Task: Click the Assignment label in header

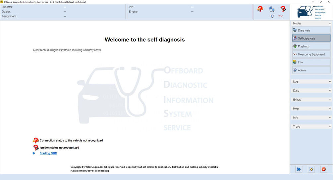Action: (9, 16)
